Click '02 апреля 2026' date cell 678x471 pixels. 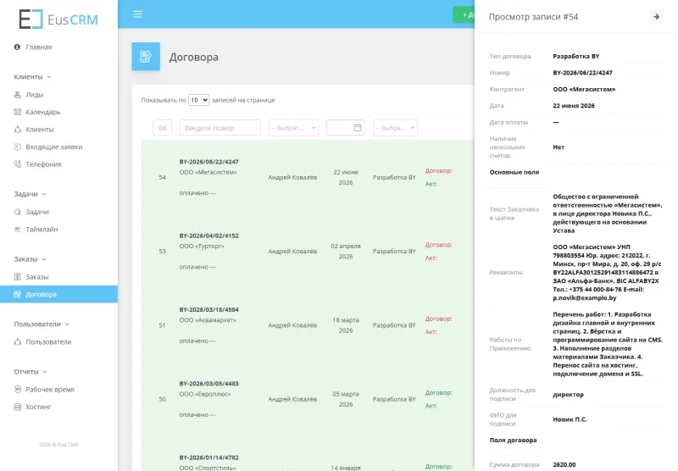pyautogui.click(x=346, y=251)
